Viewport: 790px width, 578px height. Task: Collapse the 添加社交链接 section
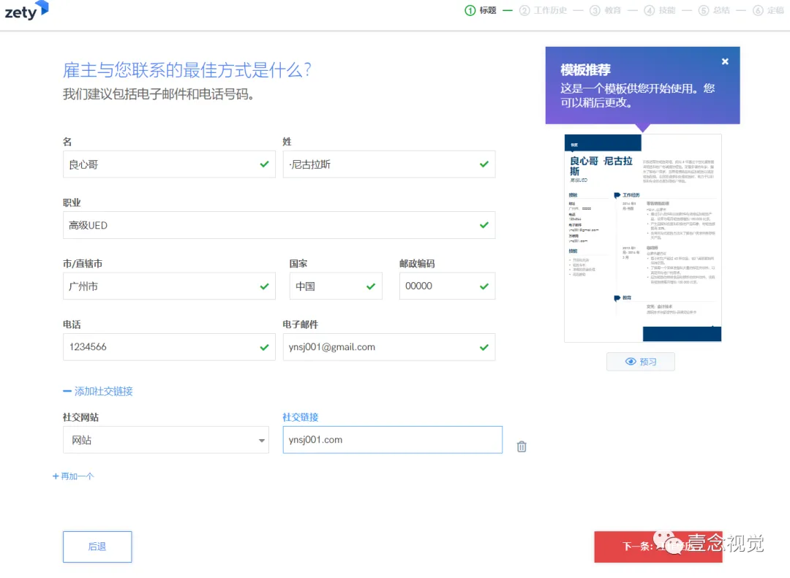point(98,391)
